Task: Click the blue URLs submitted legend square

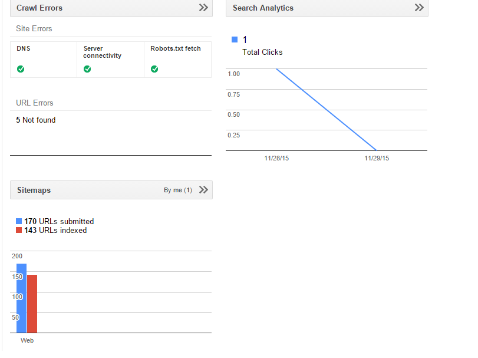Action: coord(19,222)
